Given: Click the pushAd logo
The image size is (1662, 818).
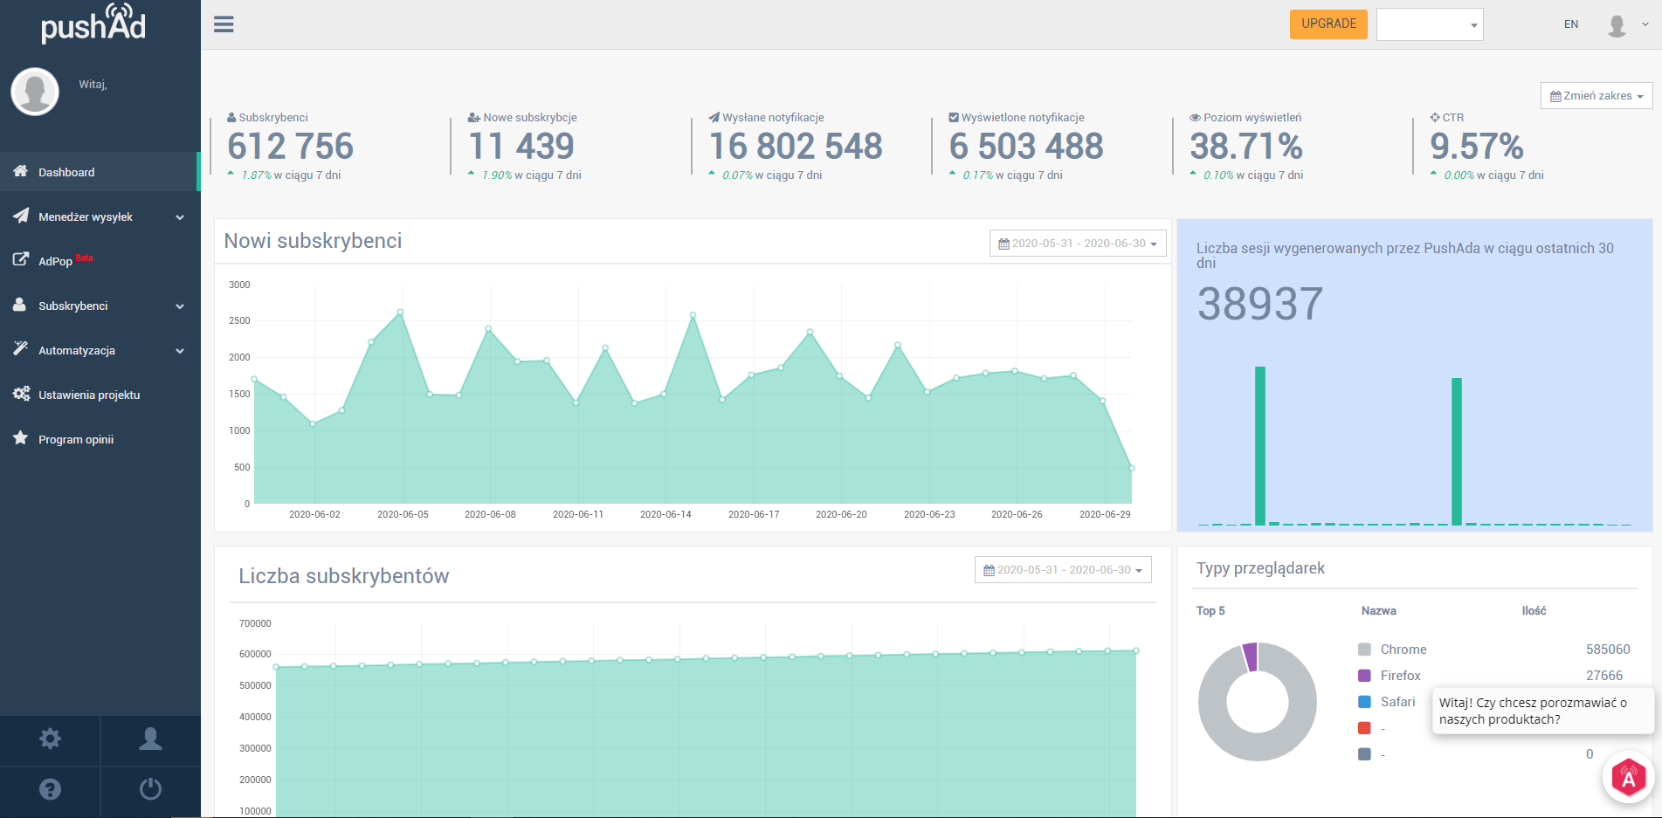Looking at the screenshot, I should [93, 24].
